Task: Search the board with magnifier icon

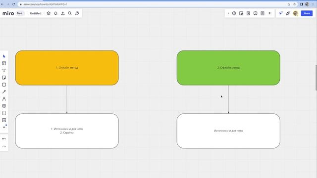Action: click(70, 13)
